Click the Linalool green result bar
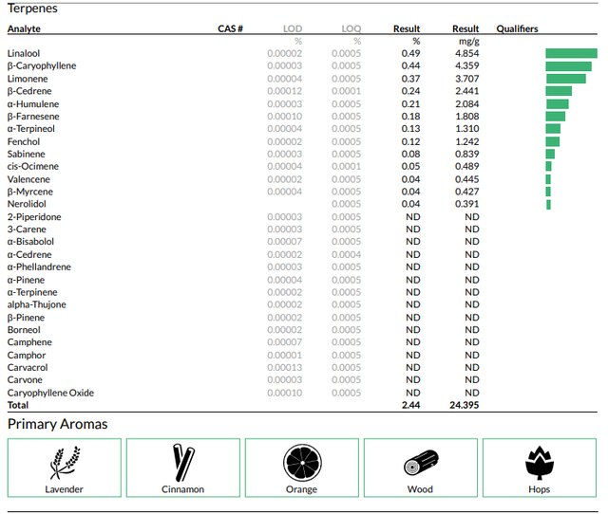The image size is (608, 514). click(x=571, y=53)
